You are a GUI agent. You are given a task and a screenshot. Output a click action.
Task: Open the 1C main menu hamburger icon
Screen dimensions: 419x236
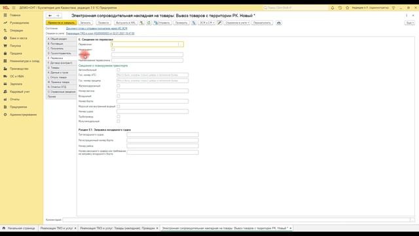pyautogui.click(x=14, y=8)
